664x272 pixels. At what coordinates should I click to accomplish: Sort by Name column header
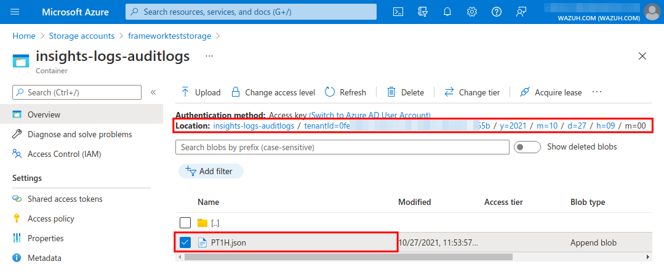[x=209, y=202]
